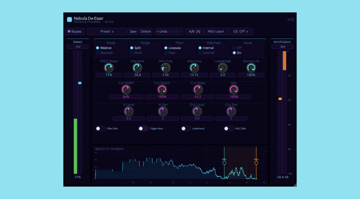
Task: Click the -38.8 dB reduction readout
Action: point(282,177)
